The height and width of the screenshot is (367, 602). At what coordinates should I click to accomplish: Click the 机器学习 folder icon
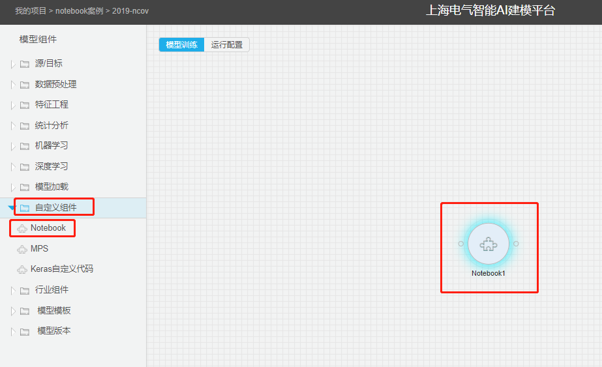25,146
